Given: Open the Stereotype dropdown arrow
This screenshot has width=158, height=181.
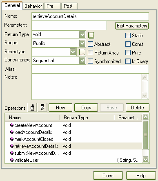Looking at the screenshot, I should 73,52.
